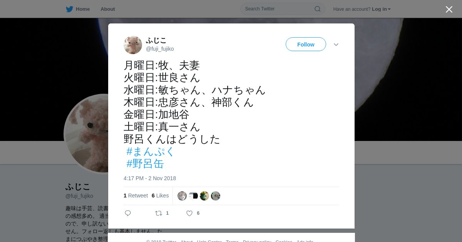Like the tweet with the heart icon
The height and width of the screenshot is (242, 462).
(189, 213)
